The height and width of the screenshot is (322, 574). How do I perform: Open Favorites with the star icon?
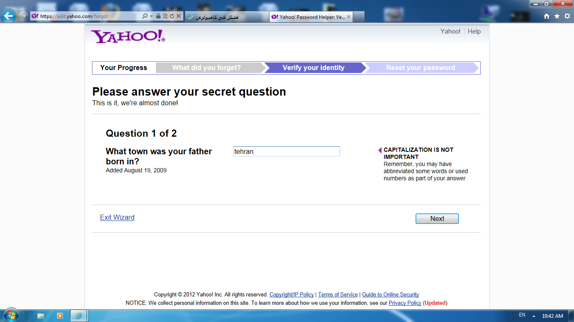click(557, 16)
